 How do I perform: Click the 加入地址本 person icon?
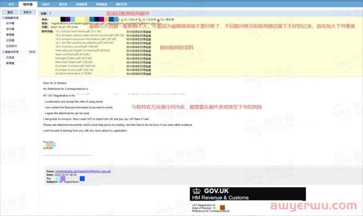coord(122,20)
